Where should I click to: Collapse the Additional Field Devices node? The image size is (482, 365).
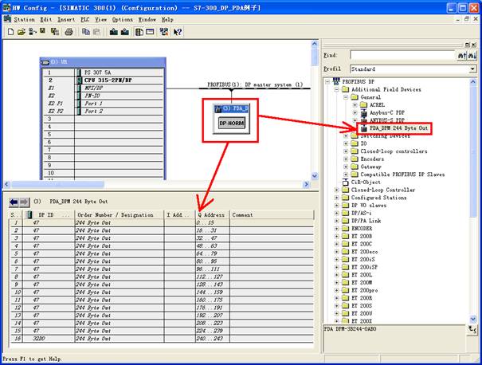336,89
